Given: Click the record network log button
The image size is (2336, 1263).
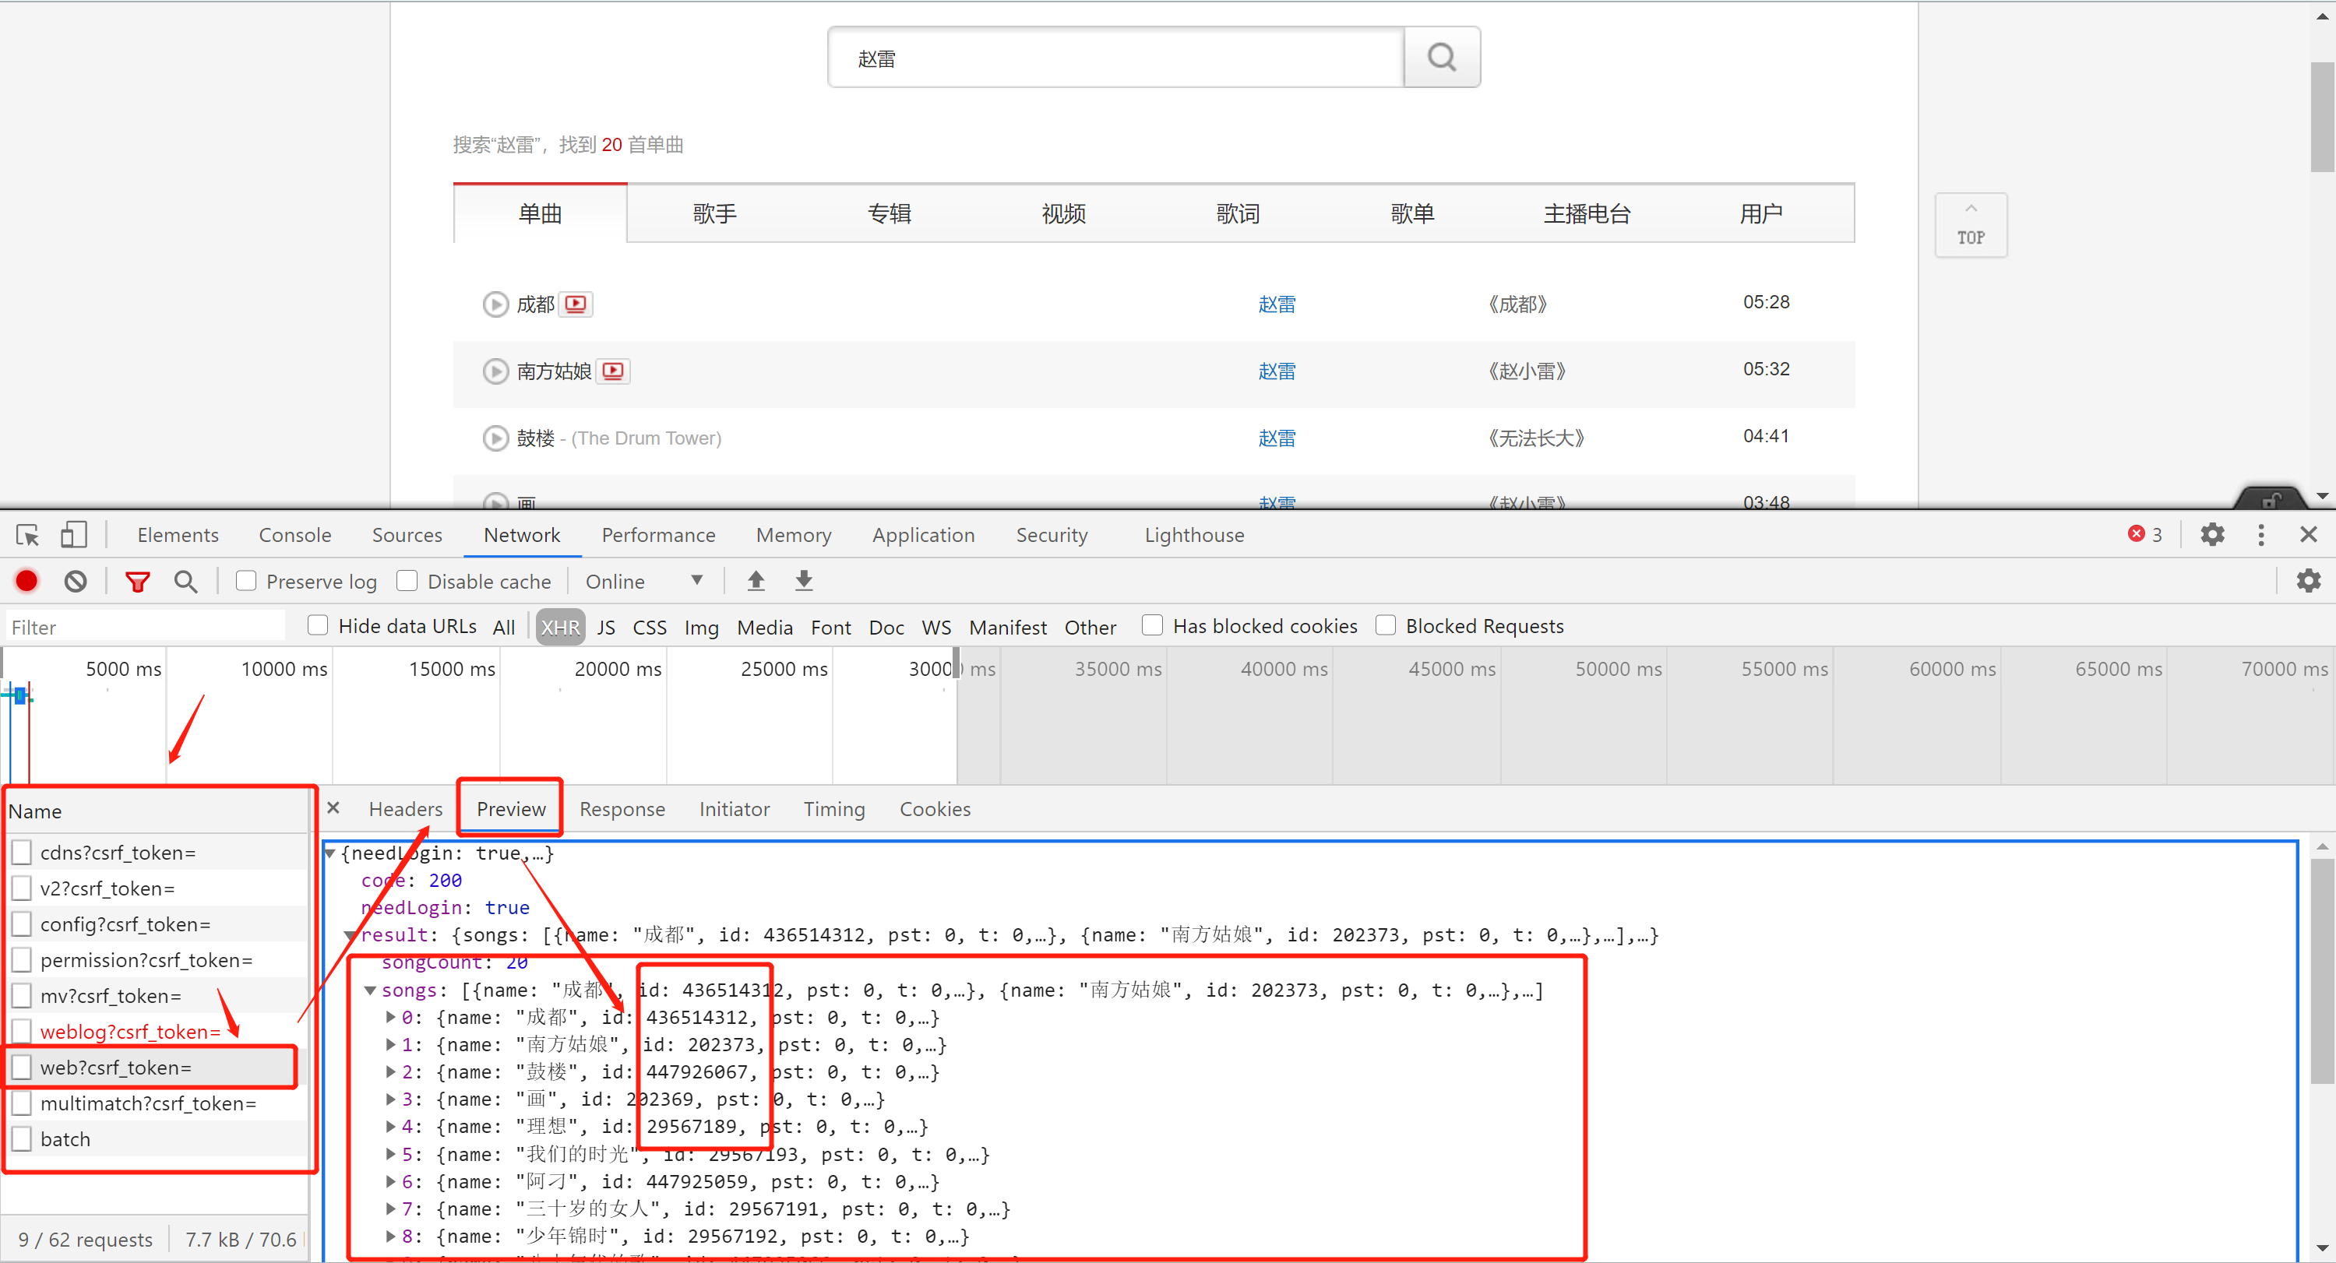Looking at the screenshot, I should [26, 581].
